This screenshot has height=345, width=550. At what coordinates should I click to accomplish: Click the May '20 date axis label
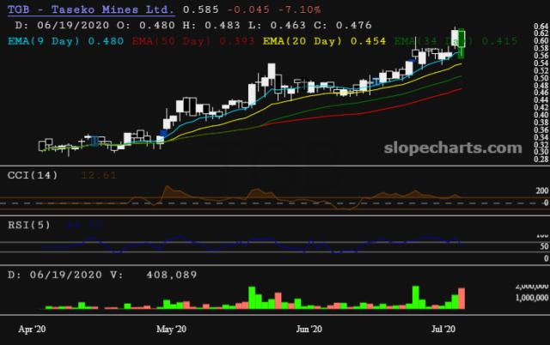tap(170, 329)
